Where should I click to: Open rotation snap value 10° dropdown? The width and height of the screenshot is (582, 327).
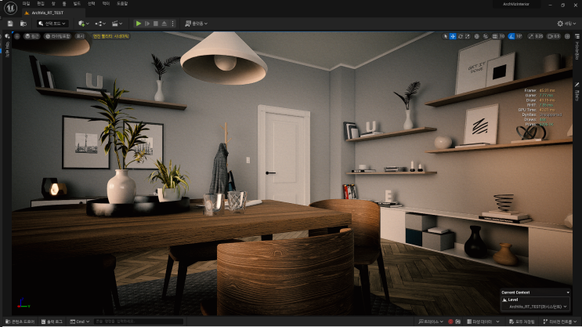point(519,36)
